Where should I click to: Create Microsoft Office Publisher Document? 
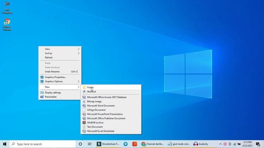[111, 118]
